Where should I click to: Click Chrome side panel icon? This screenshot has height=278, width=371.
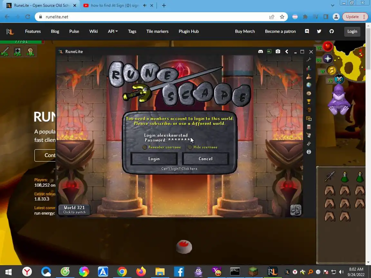326,16
